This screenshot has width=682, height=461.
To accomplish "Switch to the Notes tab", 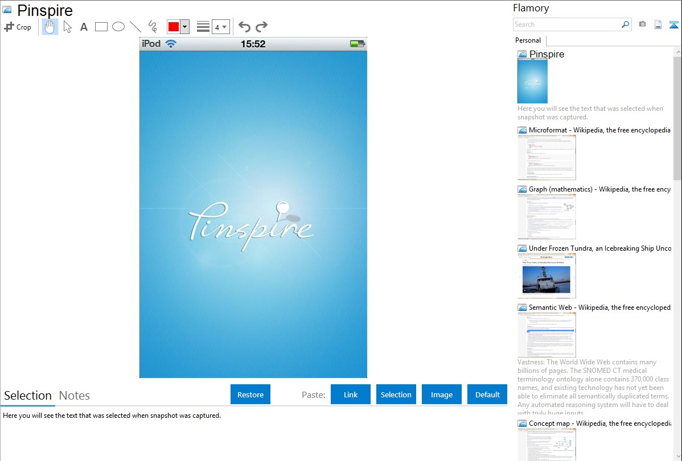I will pos(75,396).
